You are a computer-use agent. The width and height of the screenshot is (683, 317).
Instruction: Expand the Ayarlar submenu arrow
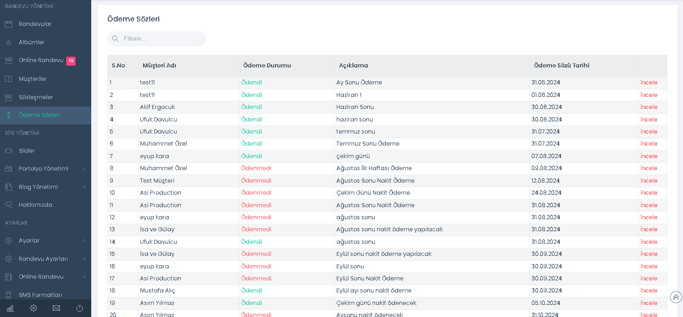point(84,241)
